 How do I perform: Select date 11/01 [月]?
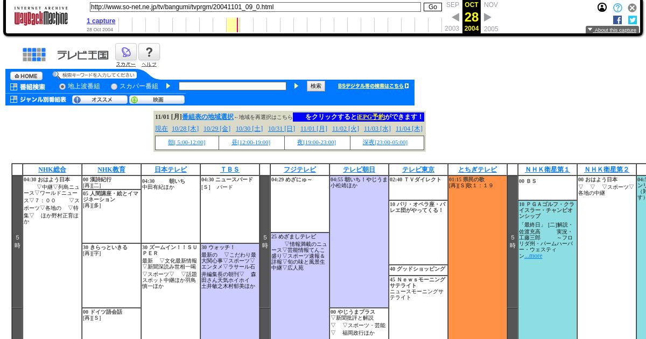314,129
